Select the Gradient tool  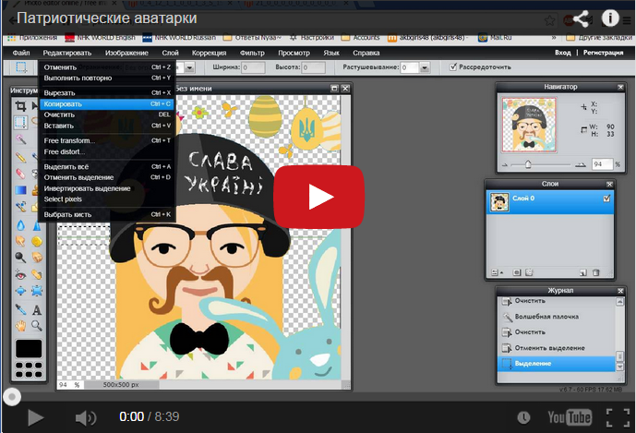pos(20,190)
